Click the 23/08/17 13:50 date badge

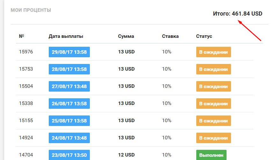tap(69, 155)
